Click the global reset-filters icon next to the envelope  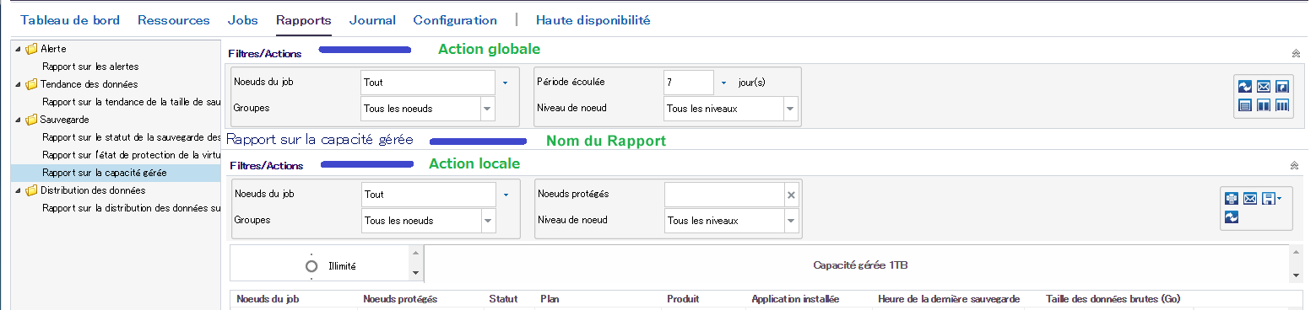point(1282,87)
